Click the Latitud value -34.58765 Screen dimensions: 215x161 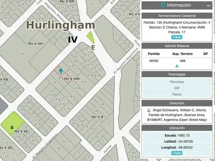click(x=185, y=141)
